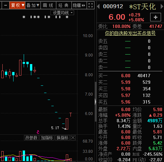164x162 pixels.
Task: Click the red T marker above last candle
Action: click(x=70, y=115)
